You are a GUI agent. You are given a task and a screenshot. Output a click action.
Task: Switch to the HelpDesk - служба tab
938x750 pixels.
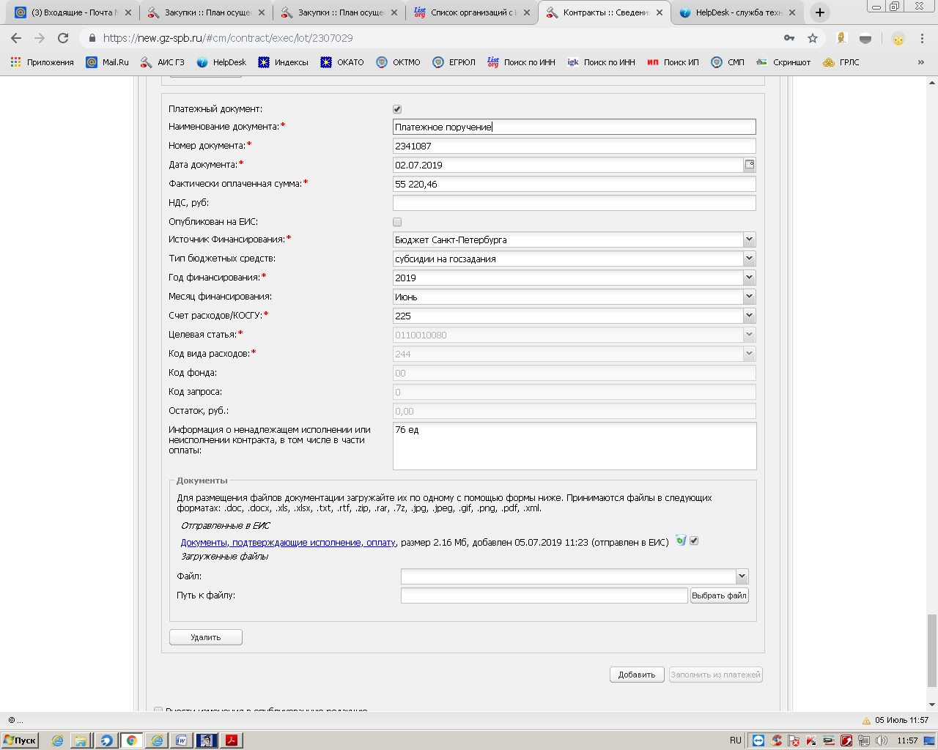point(736,12)
